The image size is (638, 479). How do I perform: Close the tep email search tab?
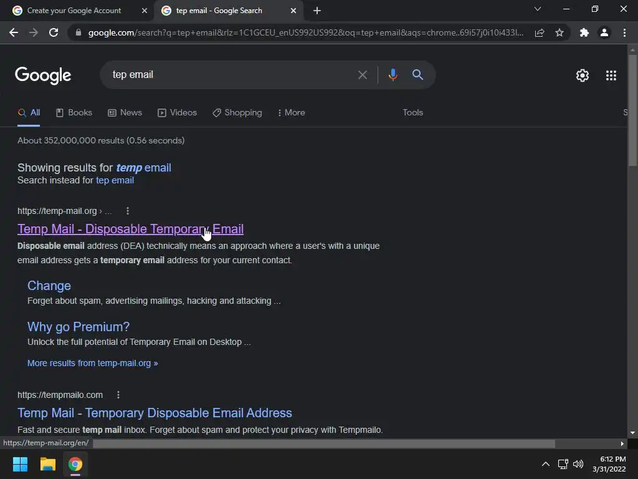click(x=293, y=11)
